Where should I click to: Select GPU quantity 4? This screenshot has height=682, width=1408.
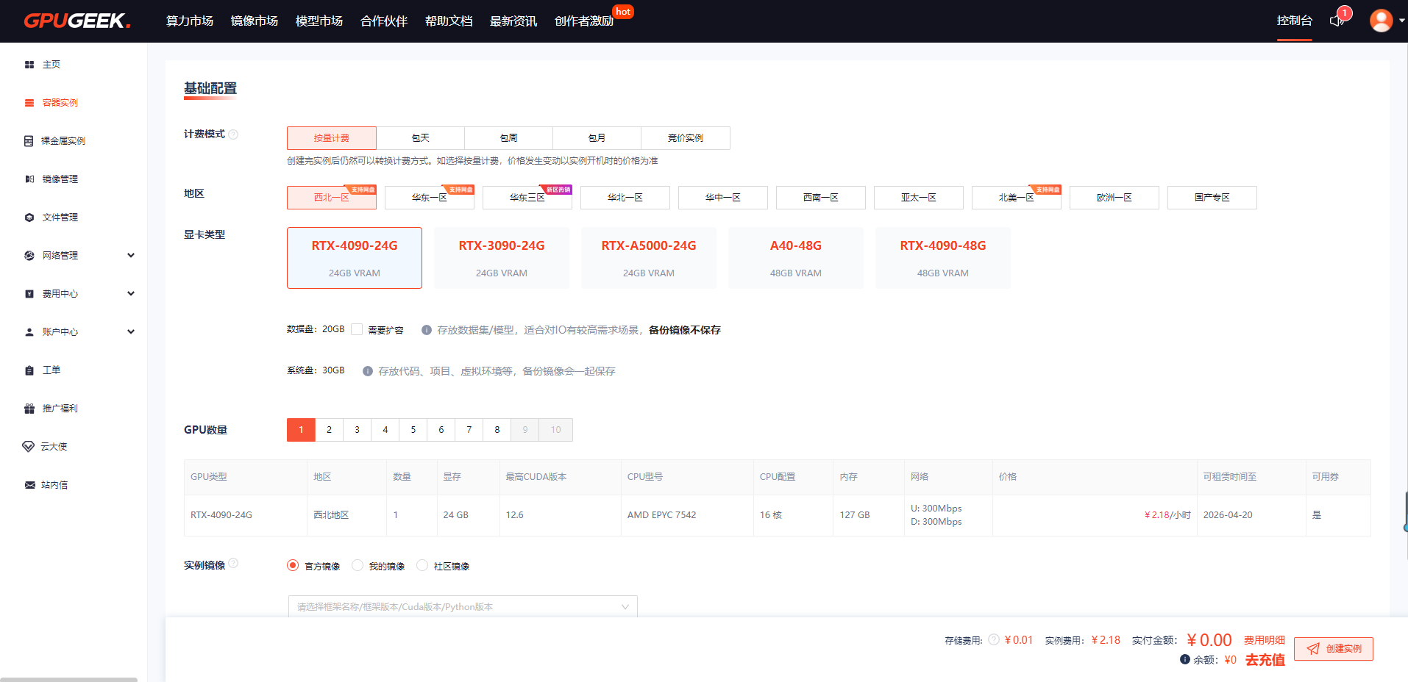click(385, 429)
